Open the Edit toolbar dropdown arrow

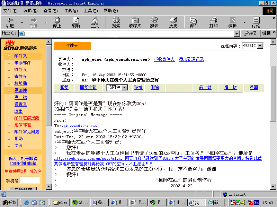(x=244, y=22)
